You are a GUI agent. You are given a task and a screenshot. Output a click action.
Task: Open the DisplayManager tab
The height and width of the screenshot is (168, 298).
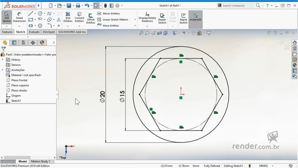click(x=42, y=42)
